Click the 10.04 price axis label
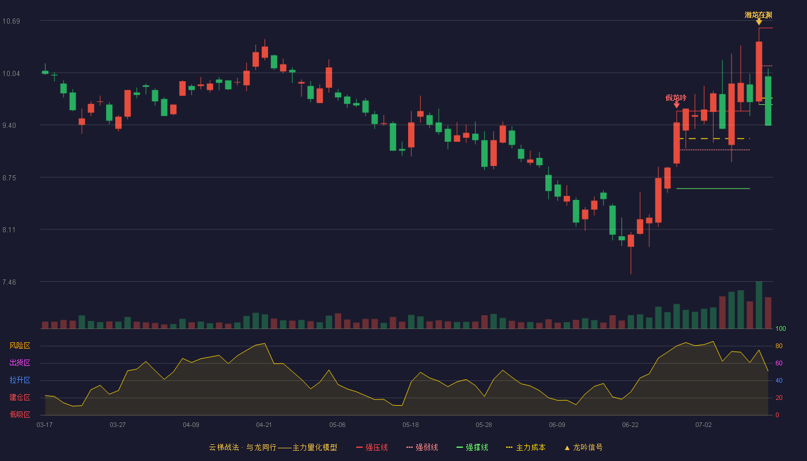807x461 pixels. [x=11, y=74]
